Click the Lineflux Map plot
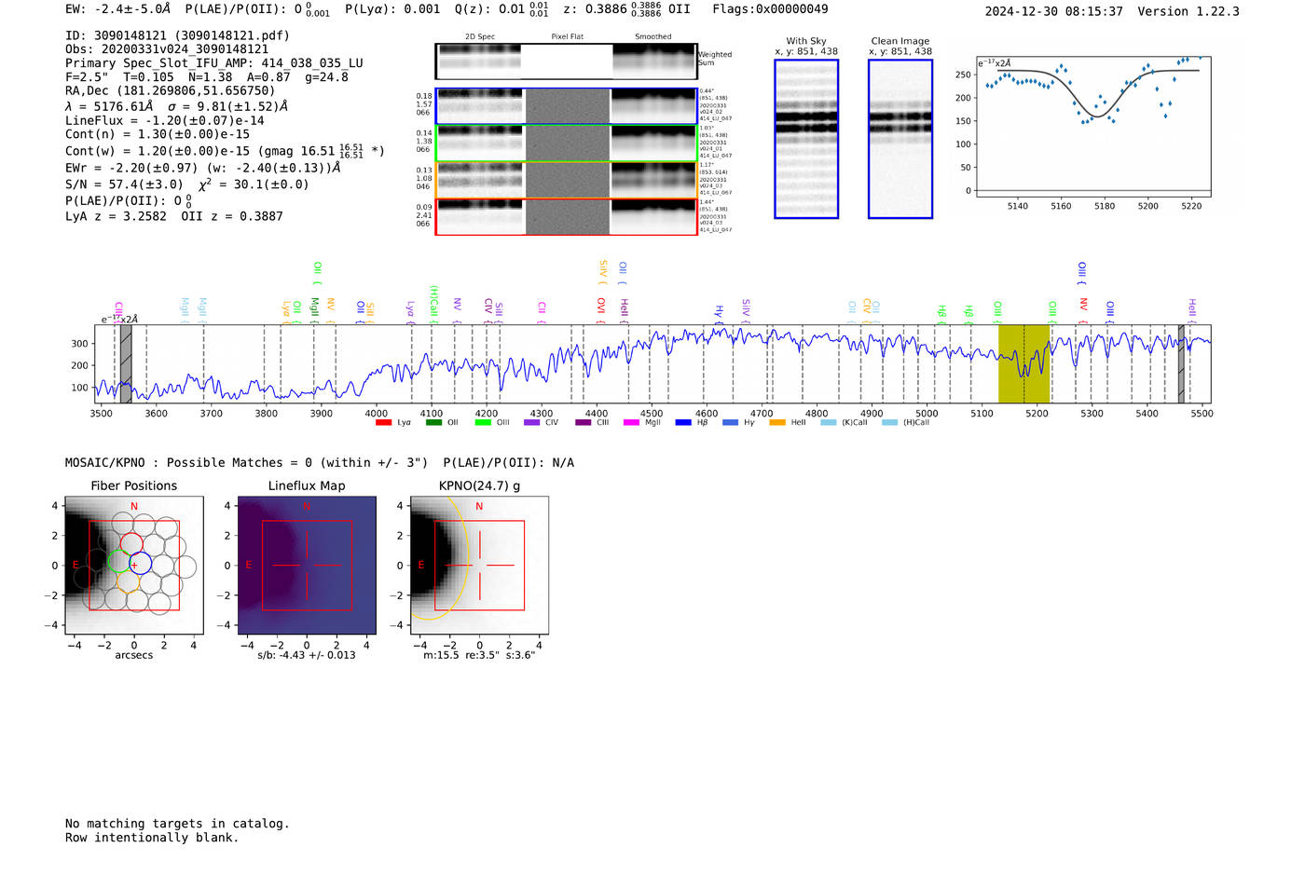Screen dimensions: 1305x888 (307, 566)
